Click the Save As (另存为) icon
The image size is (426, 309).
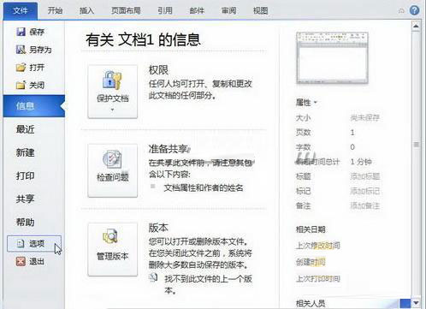coord(21,50)
